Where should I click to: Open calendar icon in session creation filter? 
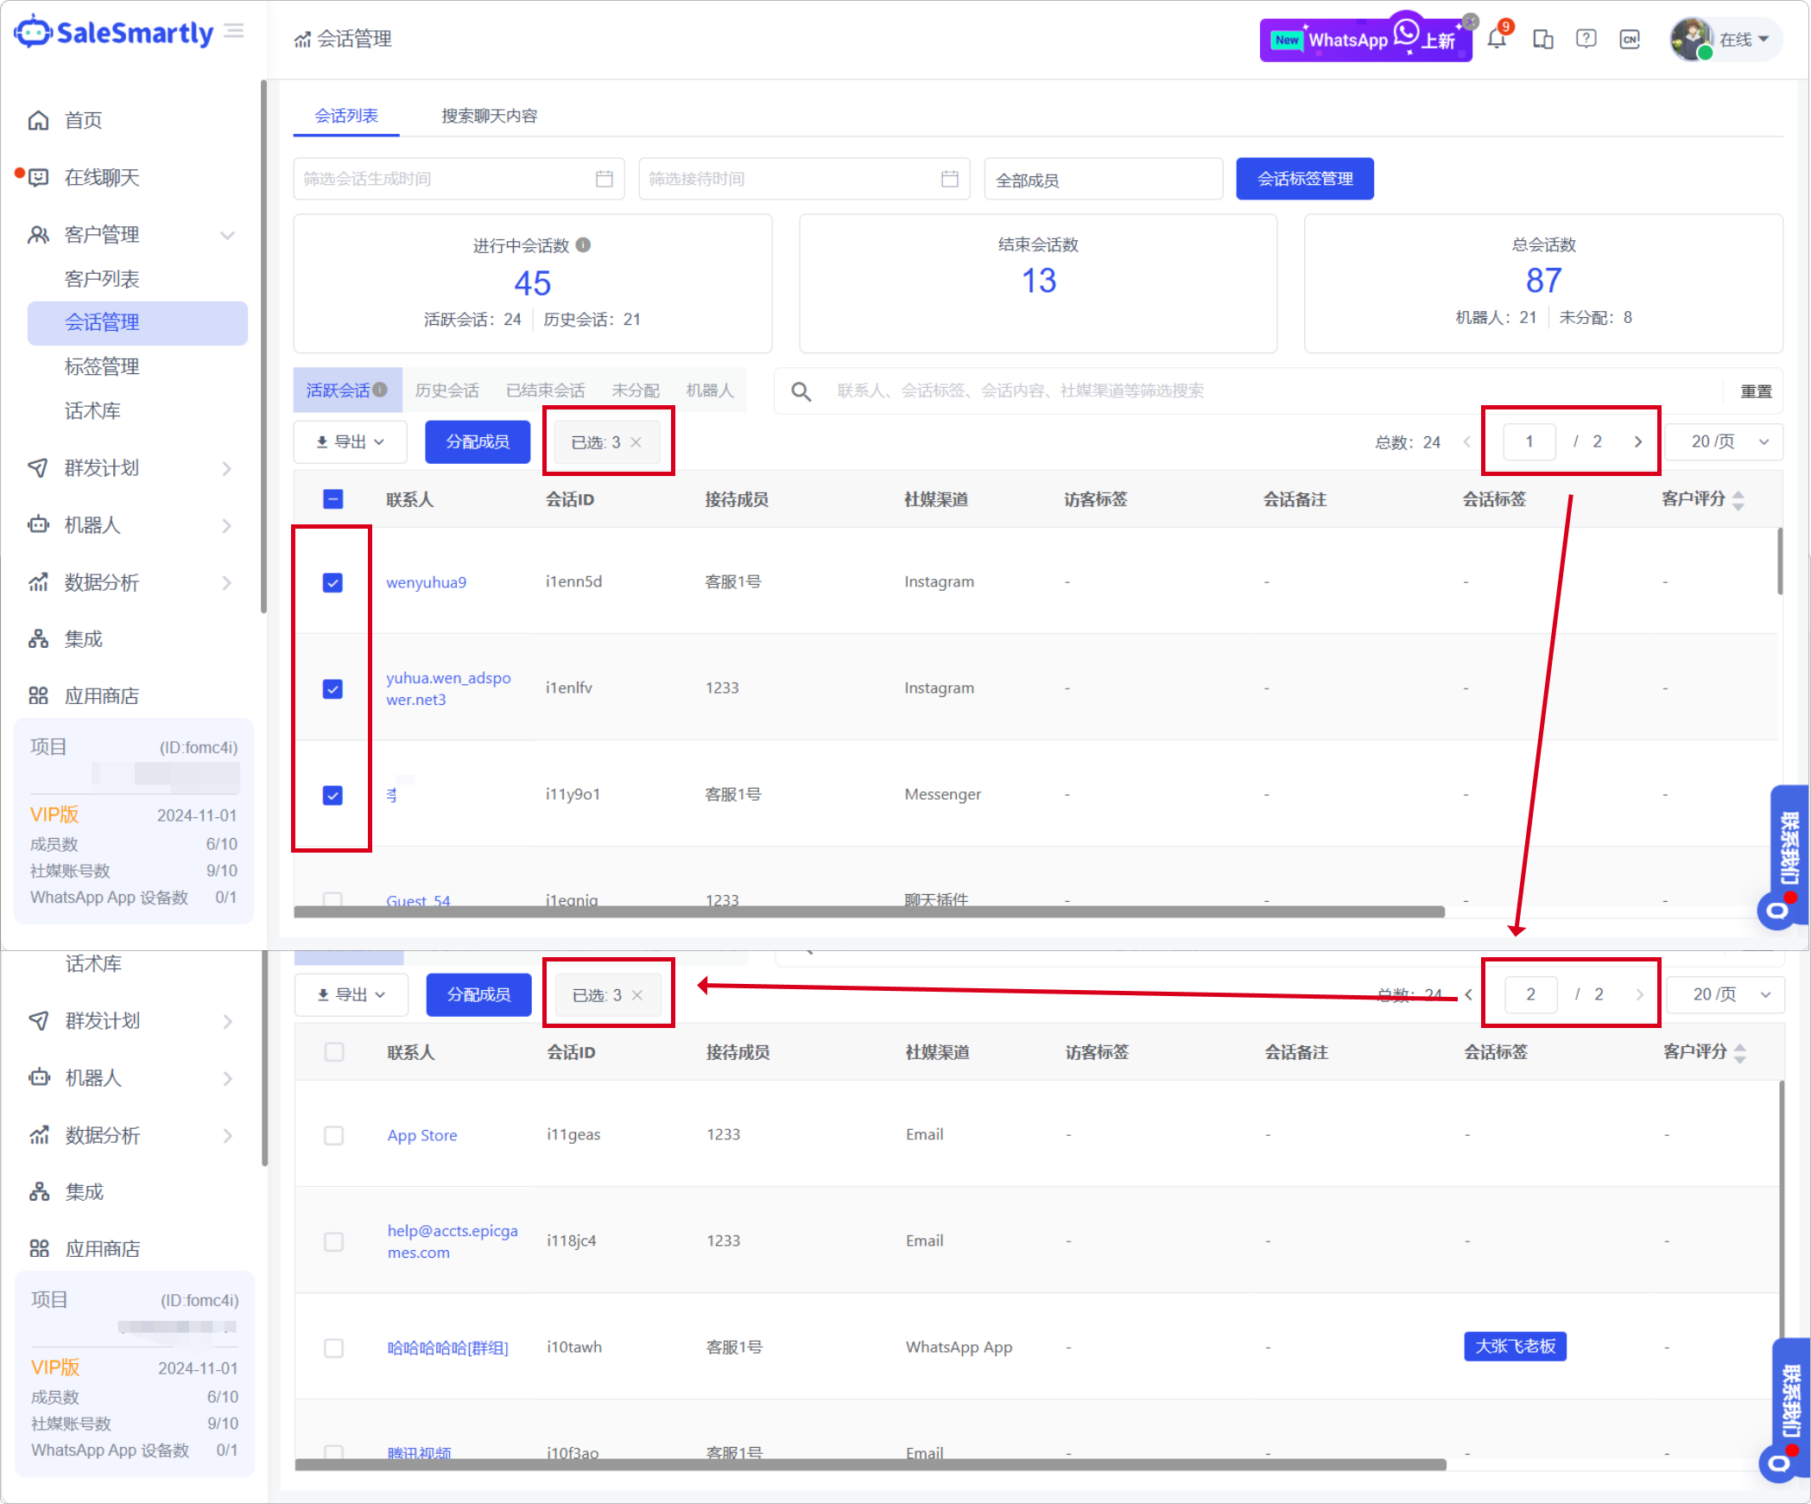click(x=605, y=179)
